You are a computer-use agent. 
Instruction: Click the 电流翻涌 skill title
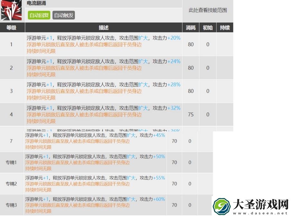click(x=36, y=3)
